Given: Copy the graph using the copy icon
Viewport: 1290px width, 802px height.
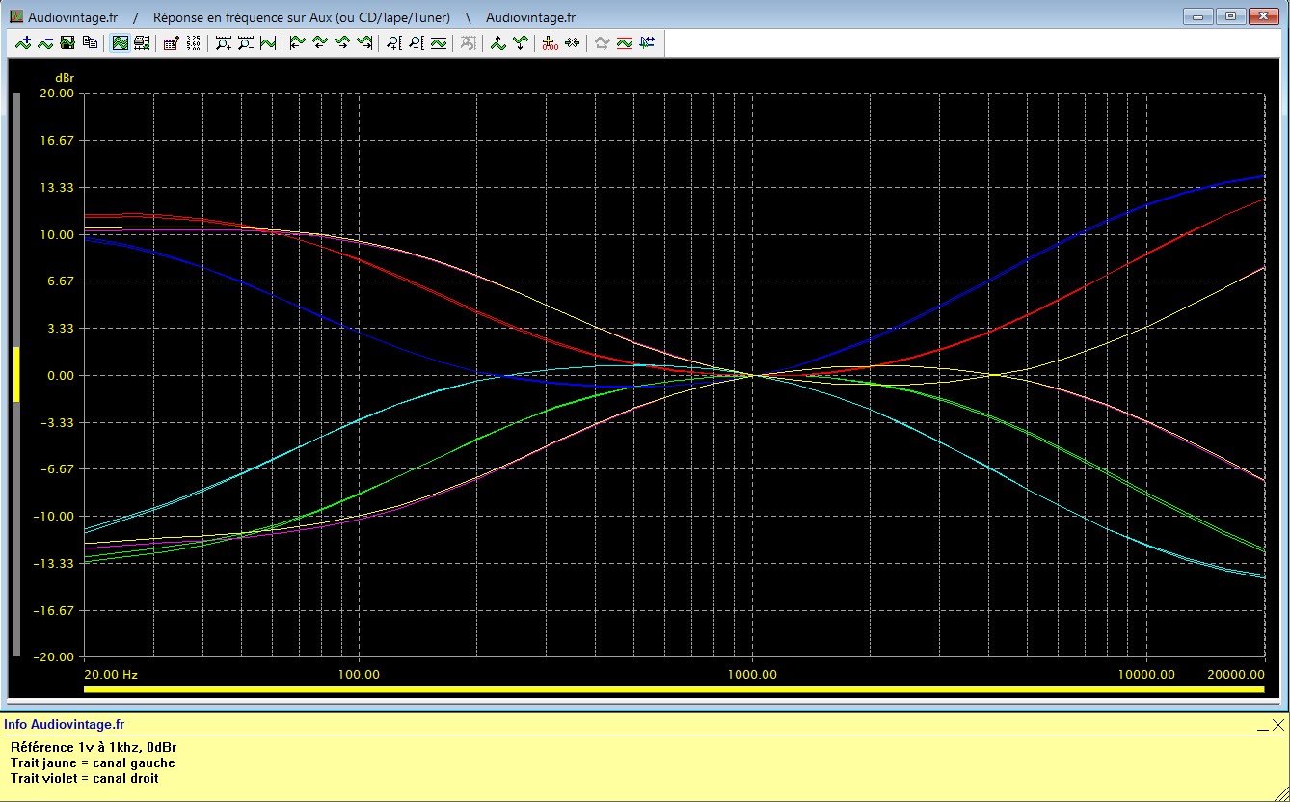Looking at the screenshot, I should coord(90,42).
